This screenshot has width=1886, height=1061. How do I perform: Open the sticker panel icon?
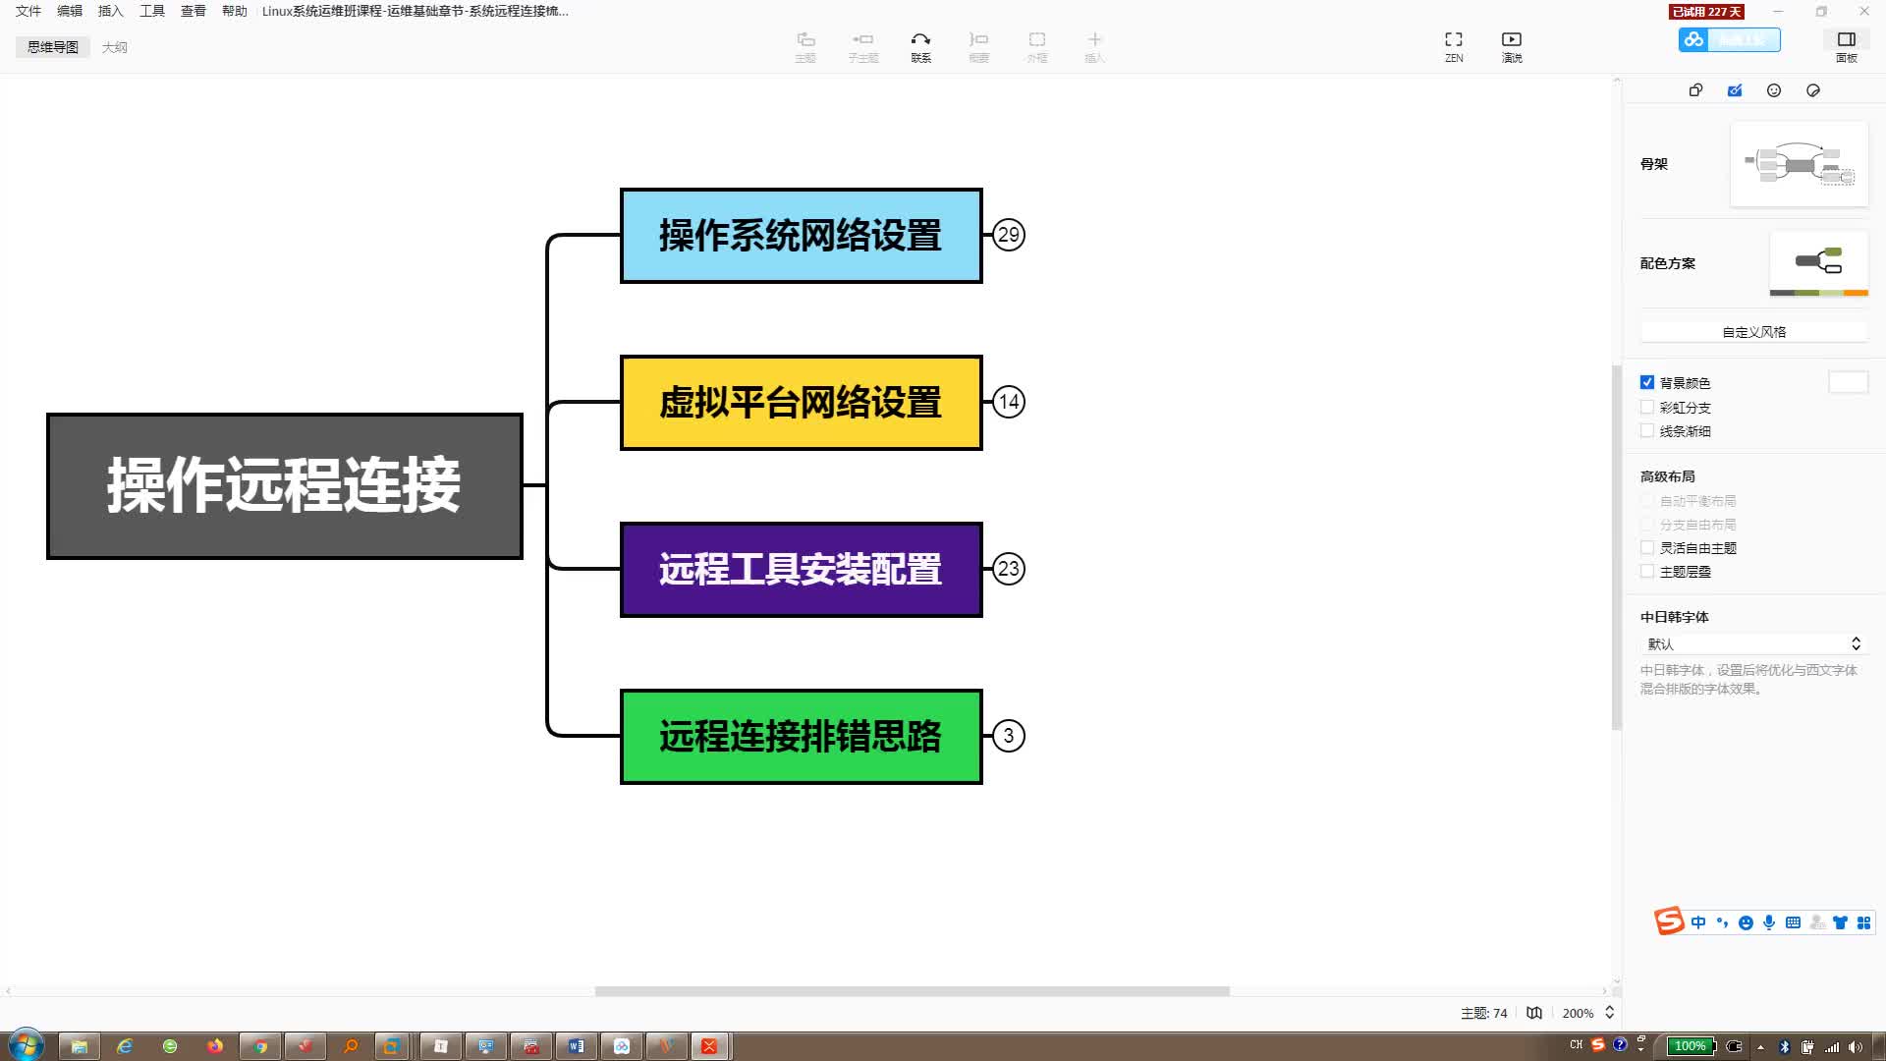(1813, 90)
